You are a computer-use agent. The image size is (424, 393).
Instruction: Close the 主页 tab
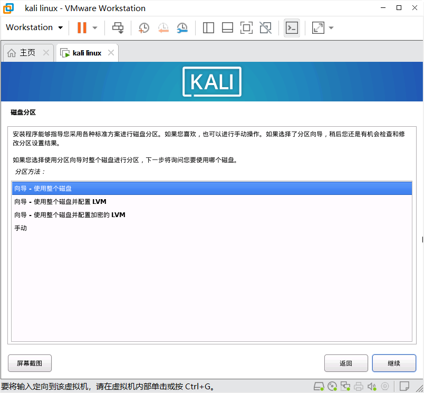coord(46,52)
